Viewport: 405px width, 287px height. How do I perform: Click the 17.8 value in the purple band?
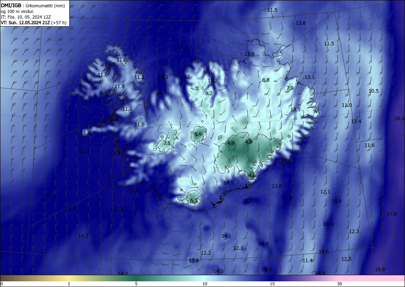pos(392,214)
